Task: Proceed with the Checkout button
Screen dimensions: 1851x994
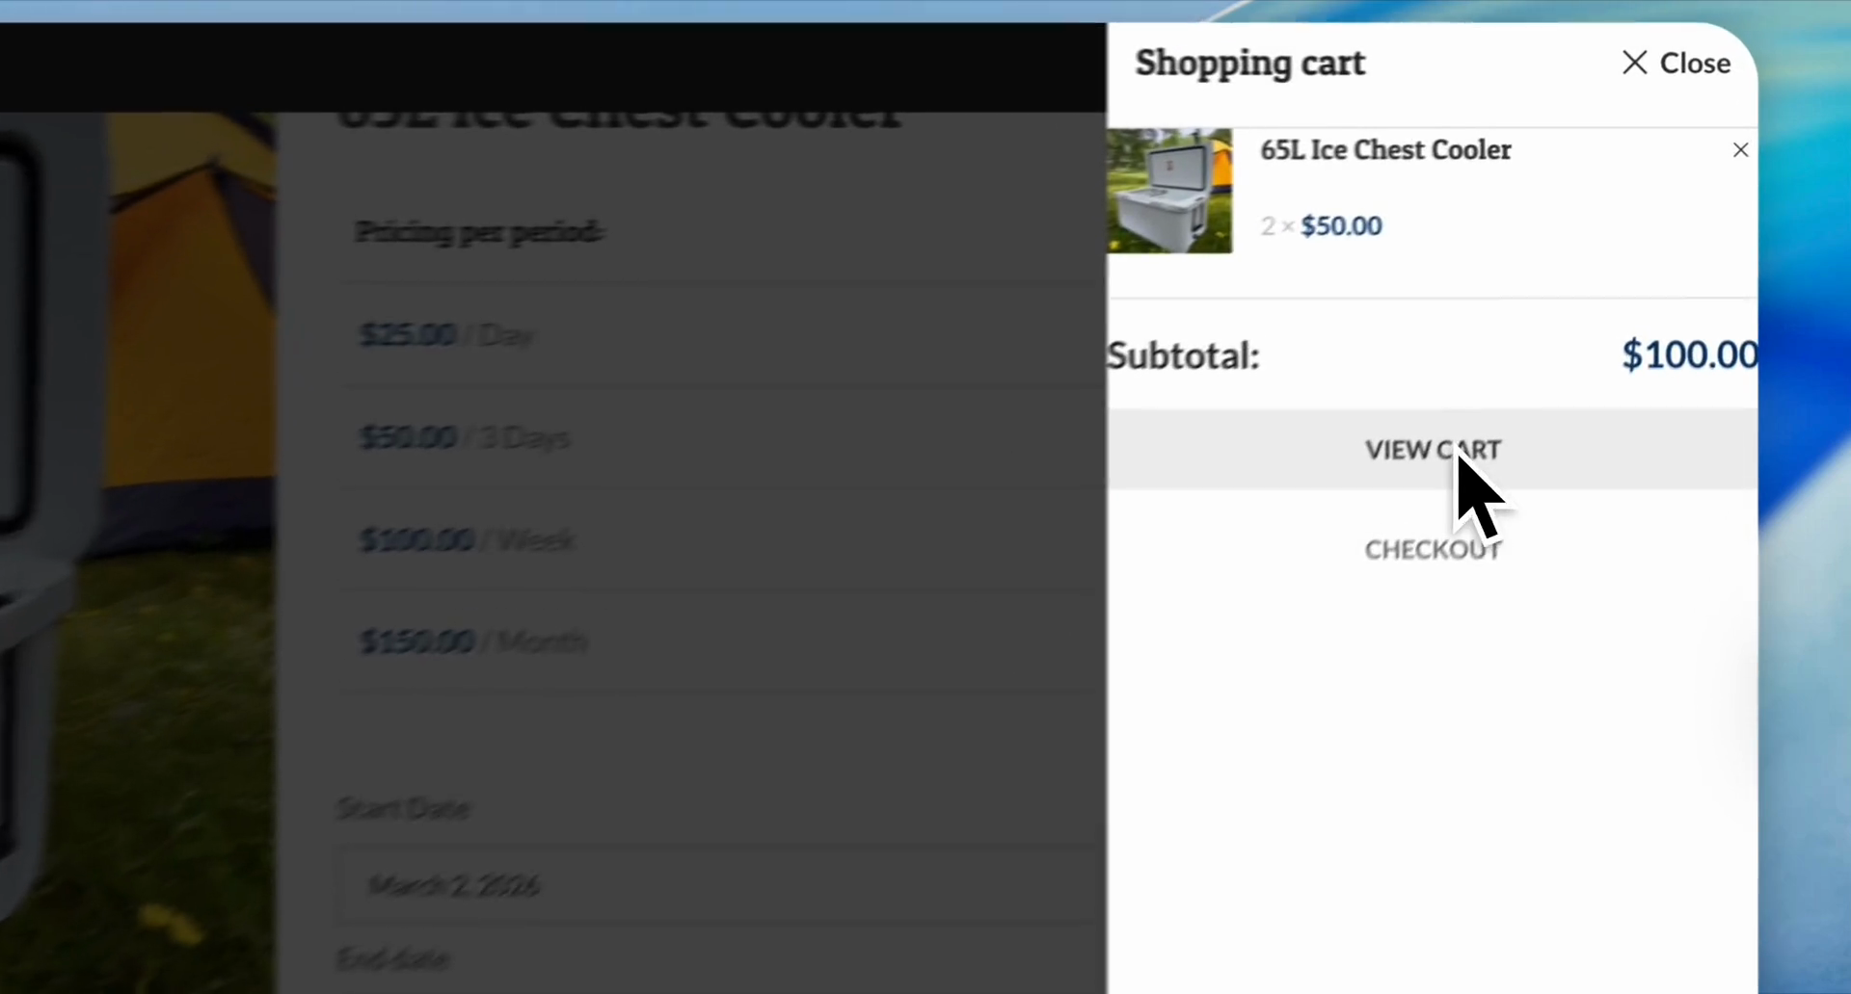Action: pyautogui.click(x=1433, y=550)
